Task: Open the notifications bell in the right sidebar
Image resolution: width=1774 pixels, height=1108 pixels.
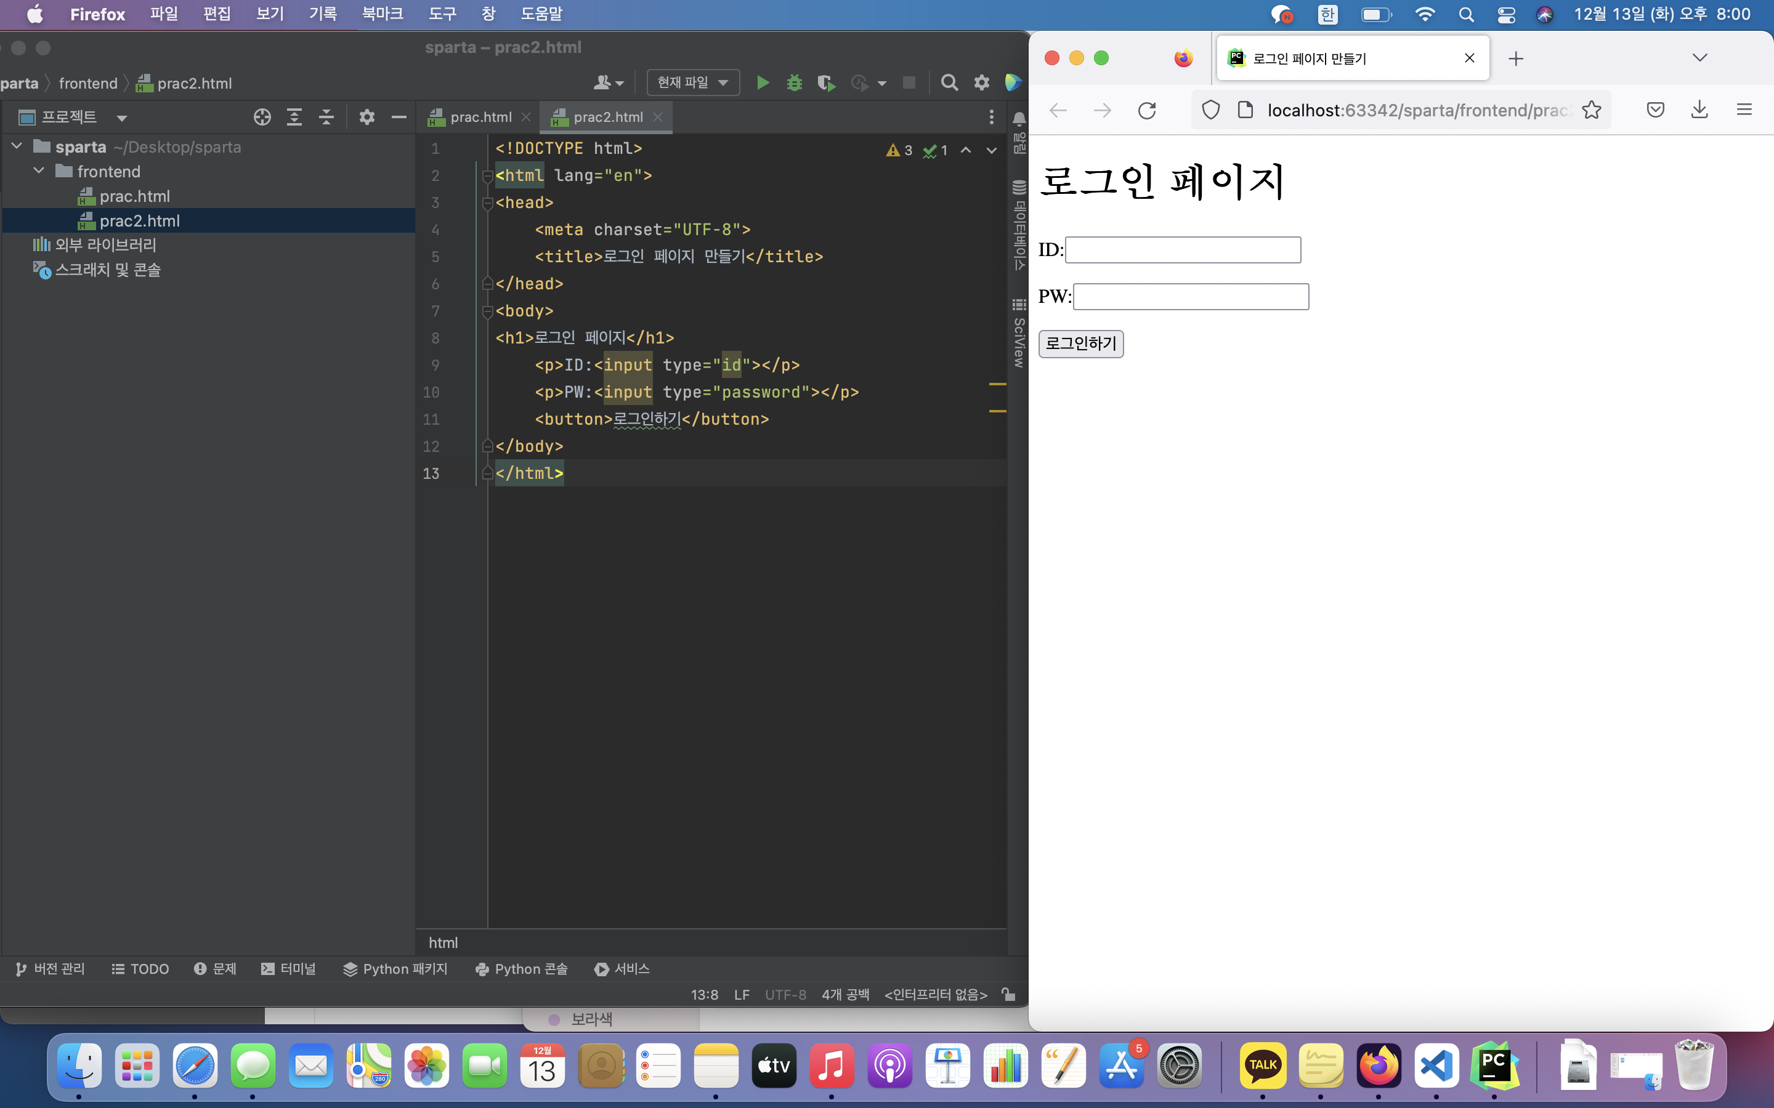Action: tap(1019, 119)
